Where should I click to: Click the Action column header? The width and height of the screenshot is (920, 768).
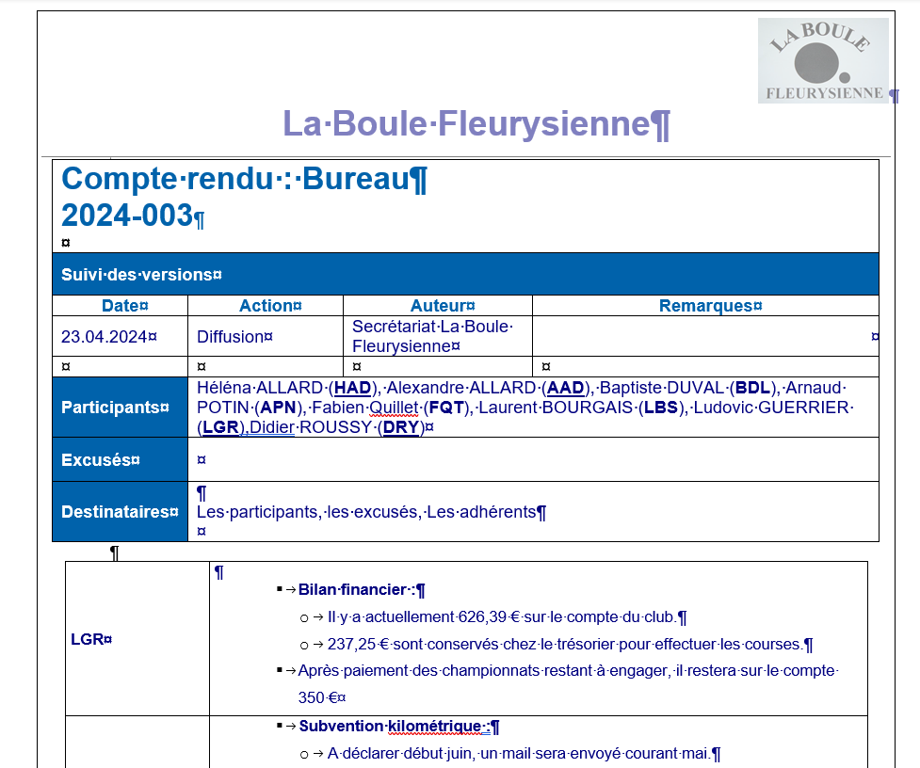266,306
